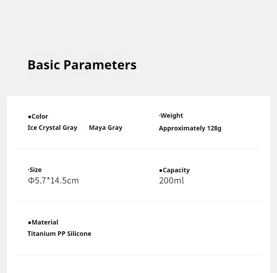277x273 pixels.
Task: Click the small dot before Weight
Action: pos(160,116)
